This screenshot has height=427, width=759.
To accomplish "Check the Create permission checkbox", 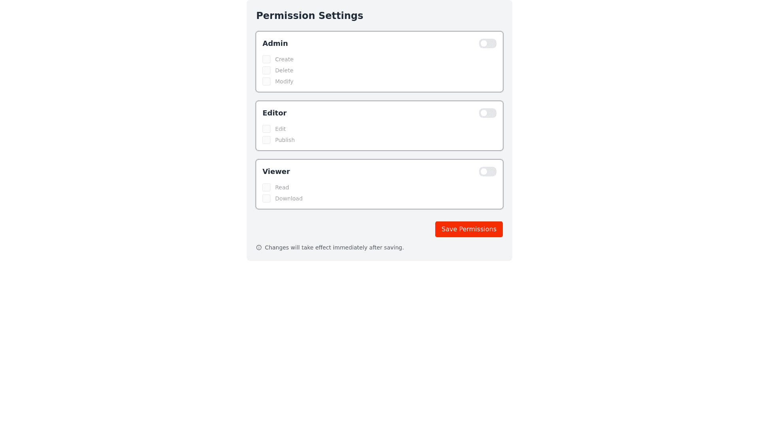I will [266, 59].
